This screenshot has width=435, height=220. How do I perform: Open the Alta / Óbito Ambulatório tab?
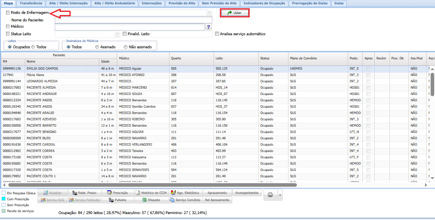click(x=115, y=3)
